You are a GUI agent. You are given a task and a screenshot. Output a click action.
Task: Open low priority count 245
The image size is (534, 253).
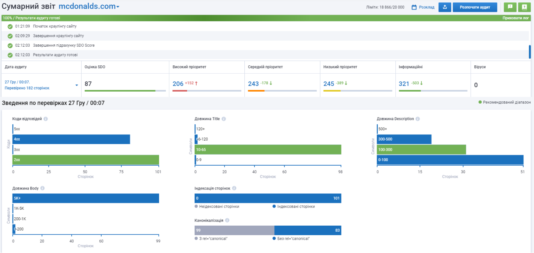[x=329, y=84]
